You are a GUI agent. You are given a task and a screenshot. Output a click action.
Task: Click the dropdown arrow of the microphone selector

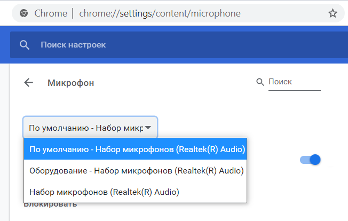point(148,128)
